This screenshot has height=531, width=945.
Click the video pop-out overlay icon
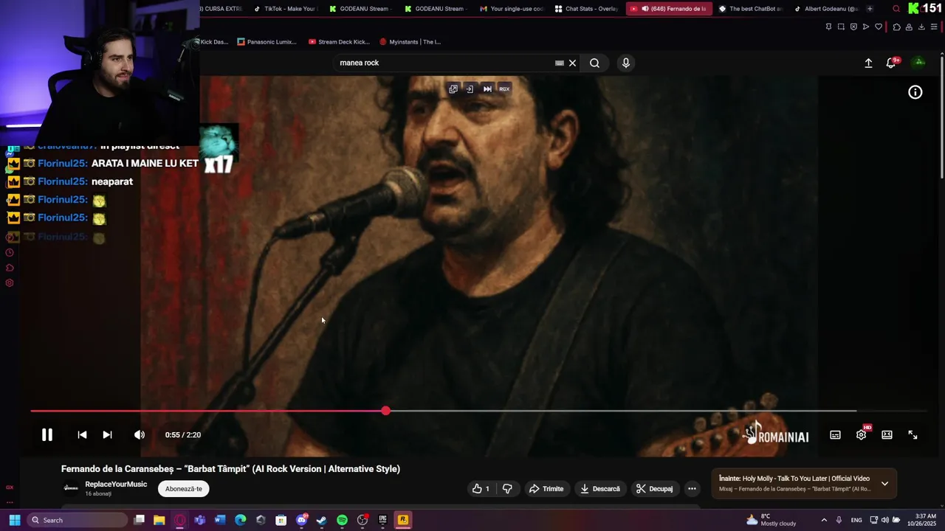click(453, 88)
